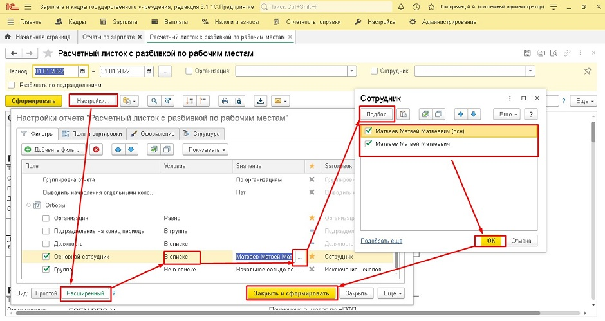The width and height of the screenshot is (605, 321).
Task: Switch to the Оформление tab
Action: pyautogui.click(x=152, y=134)
